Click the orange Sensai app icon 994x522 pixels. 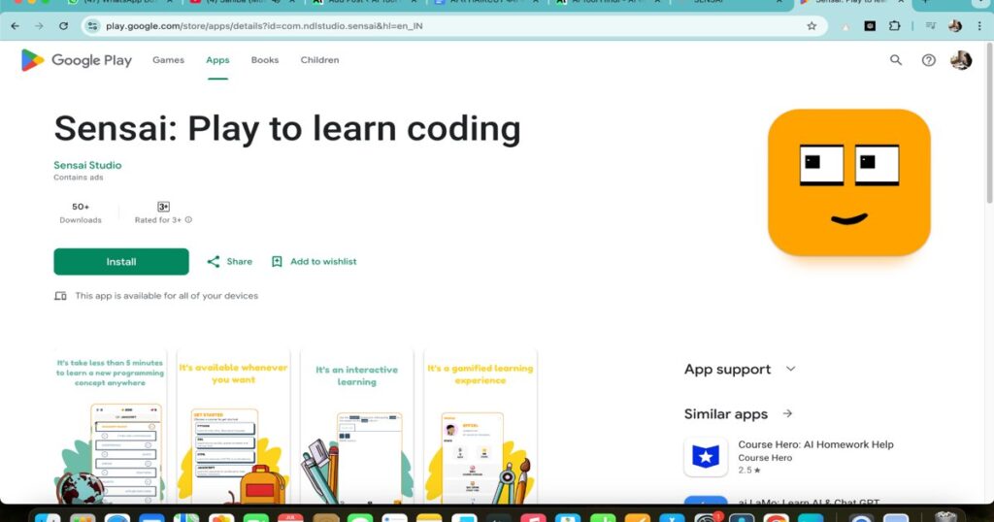[x=848, y=182]
